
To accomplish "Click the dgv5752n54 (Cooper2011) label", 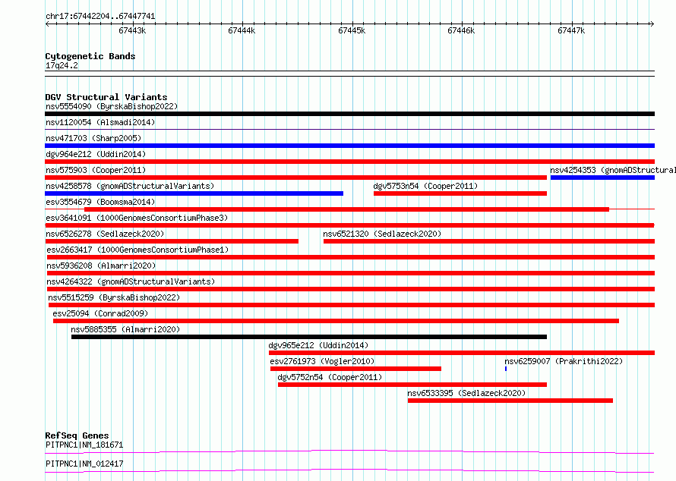I will tap(330, 377).
